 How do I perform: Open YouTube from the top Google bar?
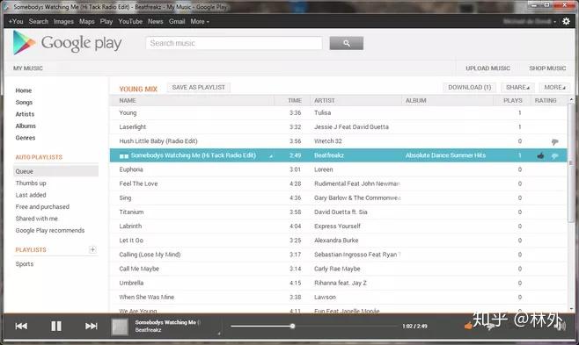[x=130, y=21]
